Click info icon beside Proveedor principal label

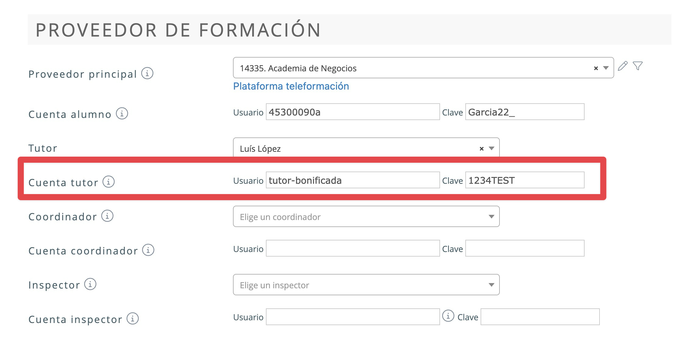tap(147, 73)
